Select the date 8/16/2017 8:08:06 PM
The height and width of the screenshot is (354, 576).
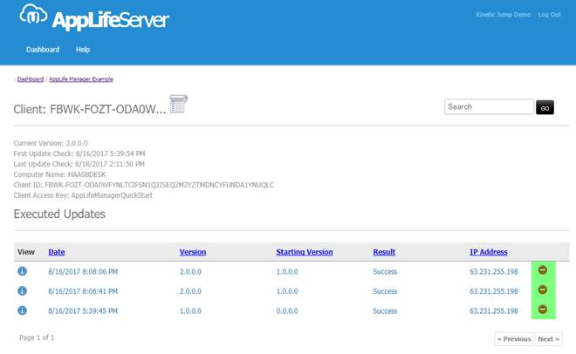coord(83,272)
